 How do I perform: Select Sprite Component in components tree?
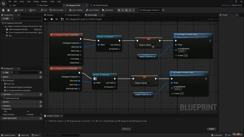[x=18, y=29]
